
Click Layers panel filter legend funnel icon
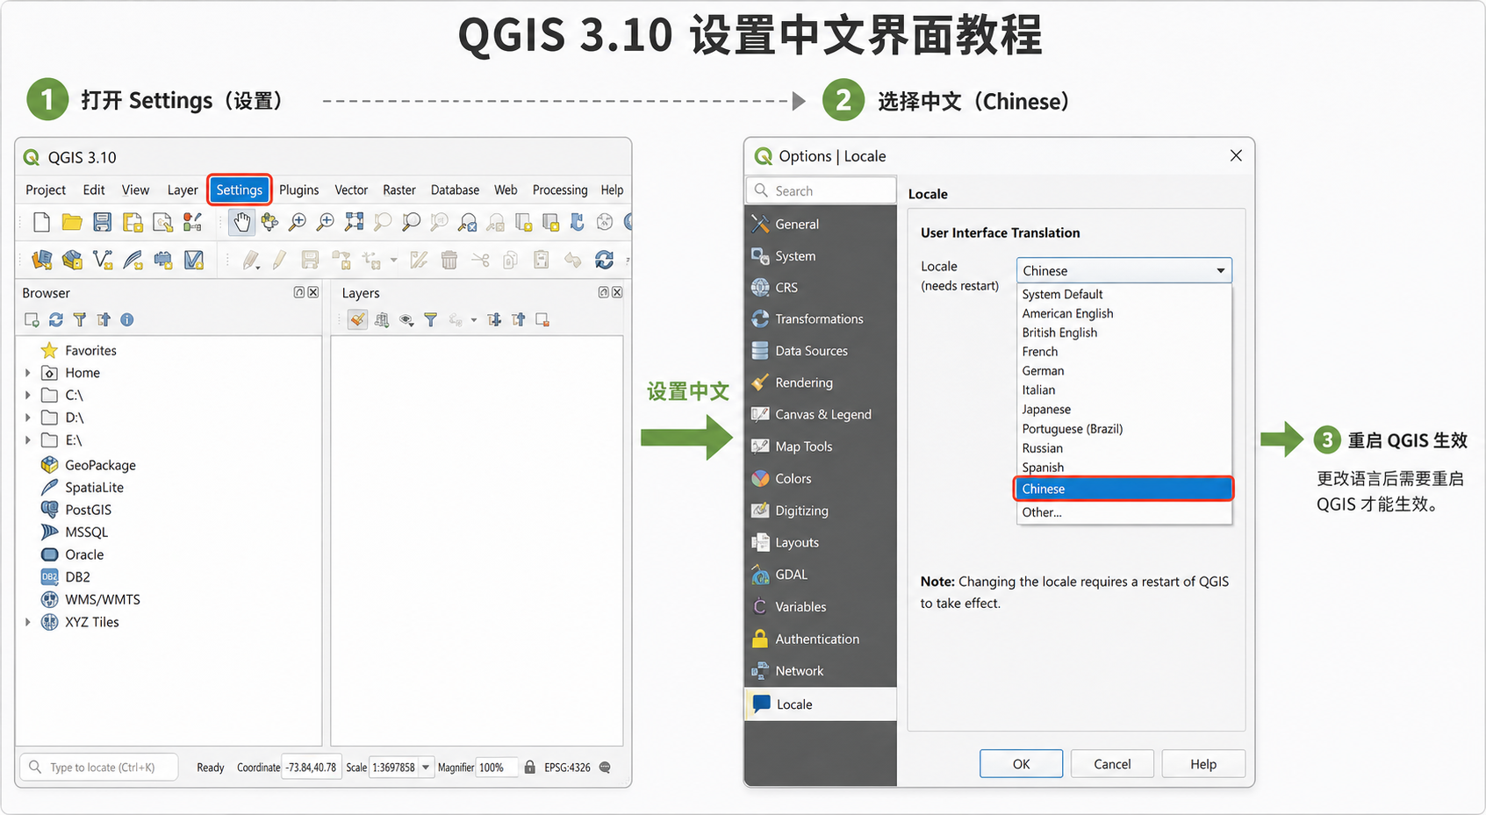(x=430, y=320)
